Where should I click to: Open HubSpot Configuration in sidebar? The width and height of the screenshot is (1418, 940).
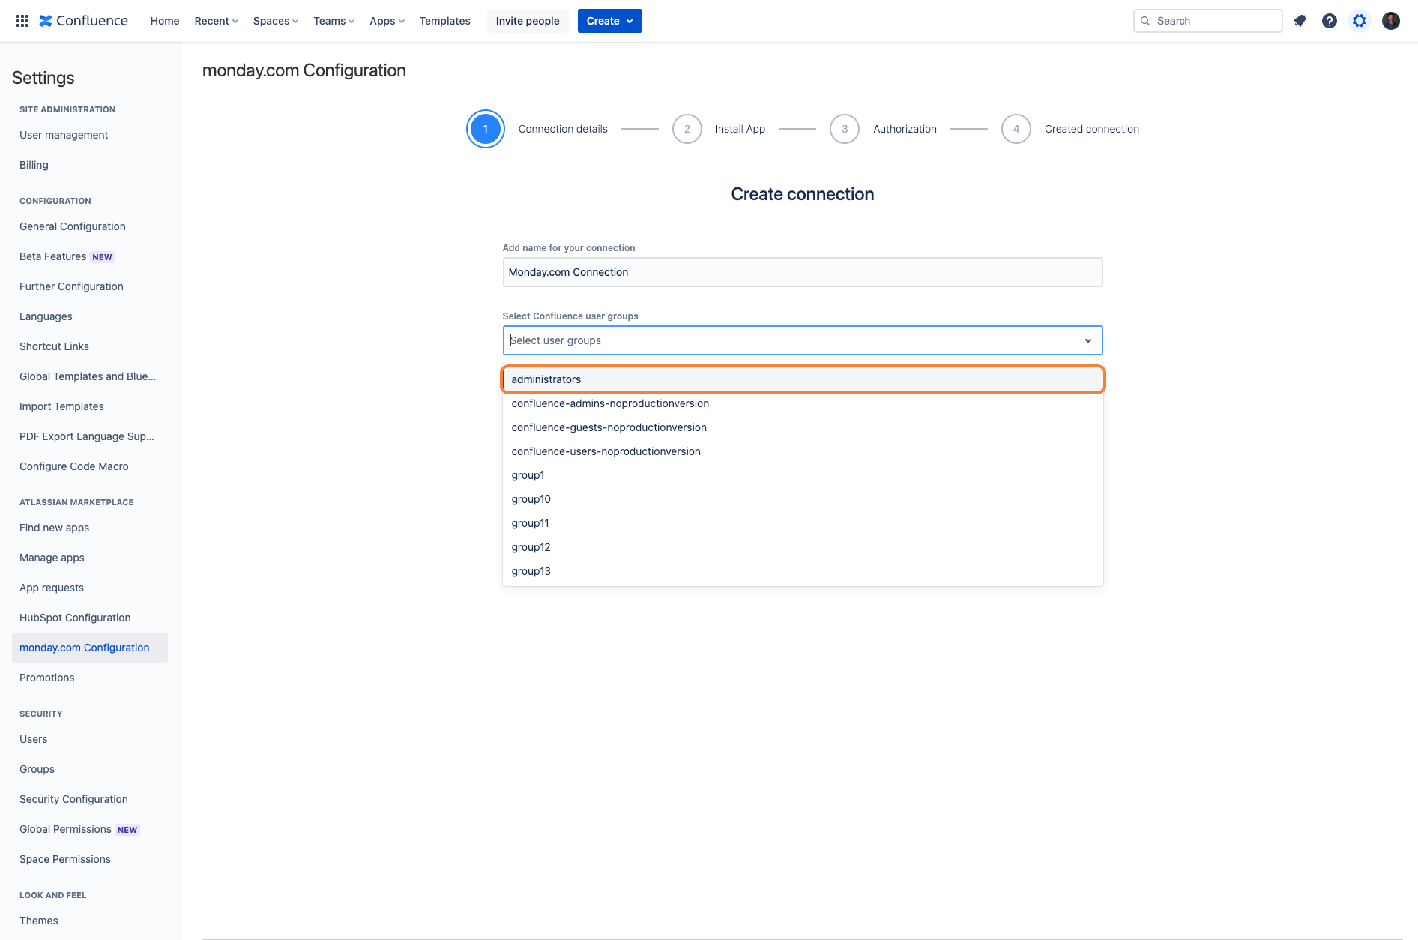click(75, 618)
